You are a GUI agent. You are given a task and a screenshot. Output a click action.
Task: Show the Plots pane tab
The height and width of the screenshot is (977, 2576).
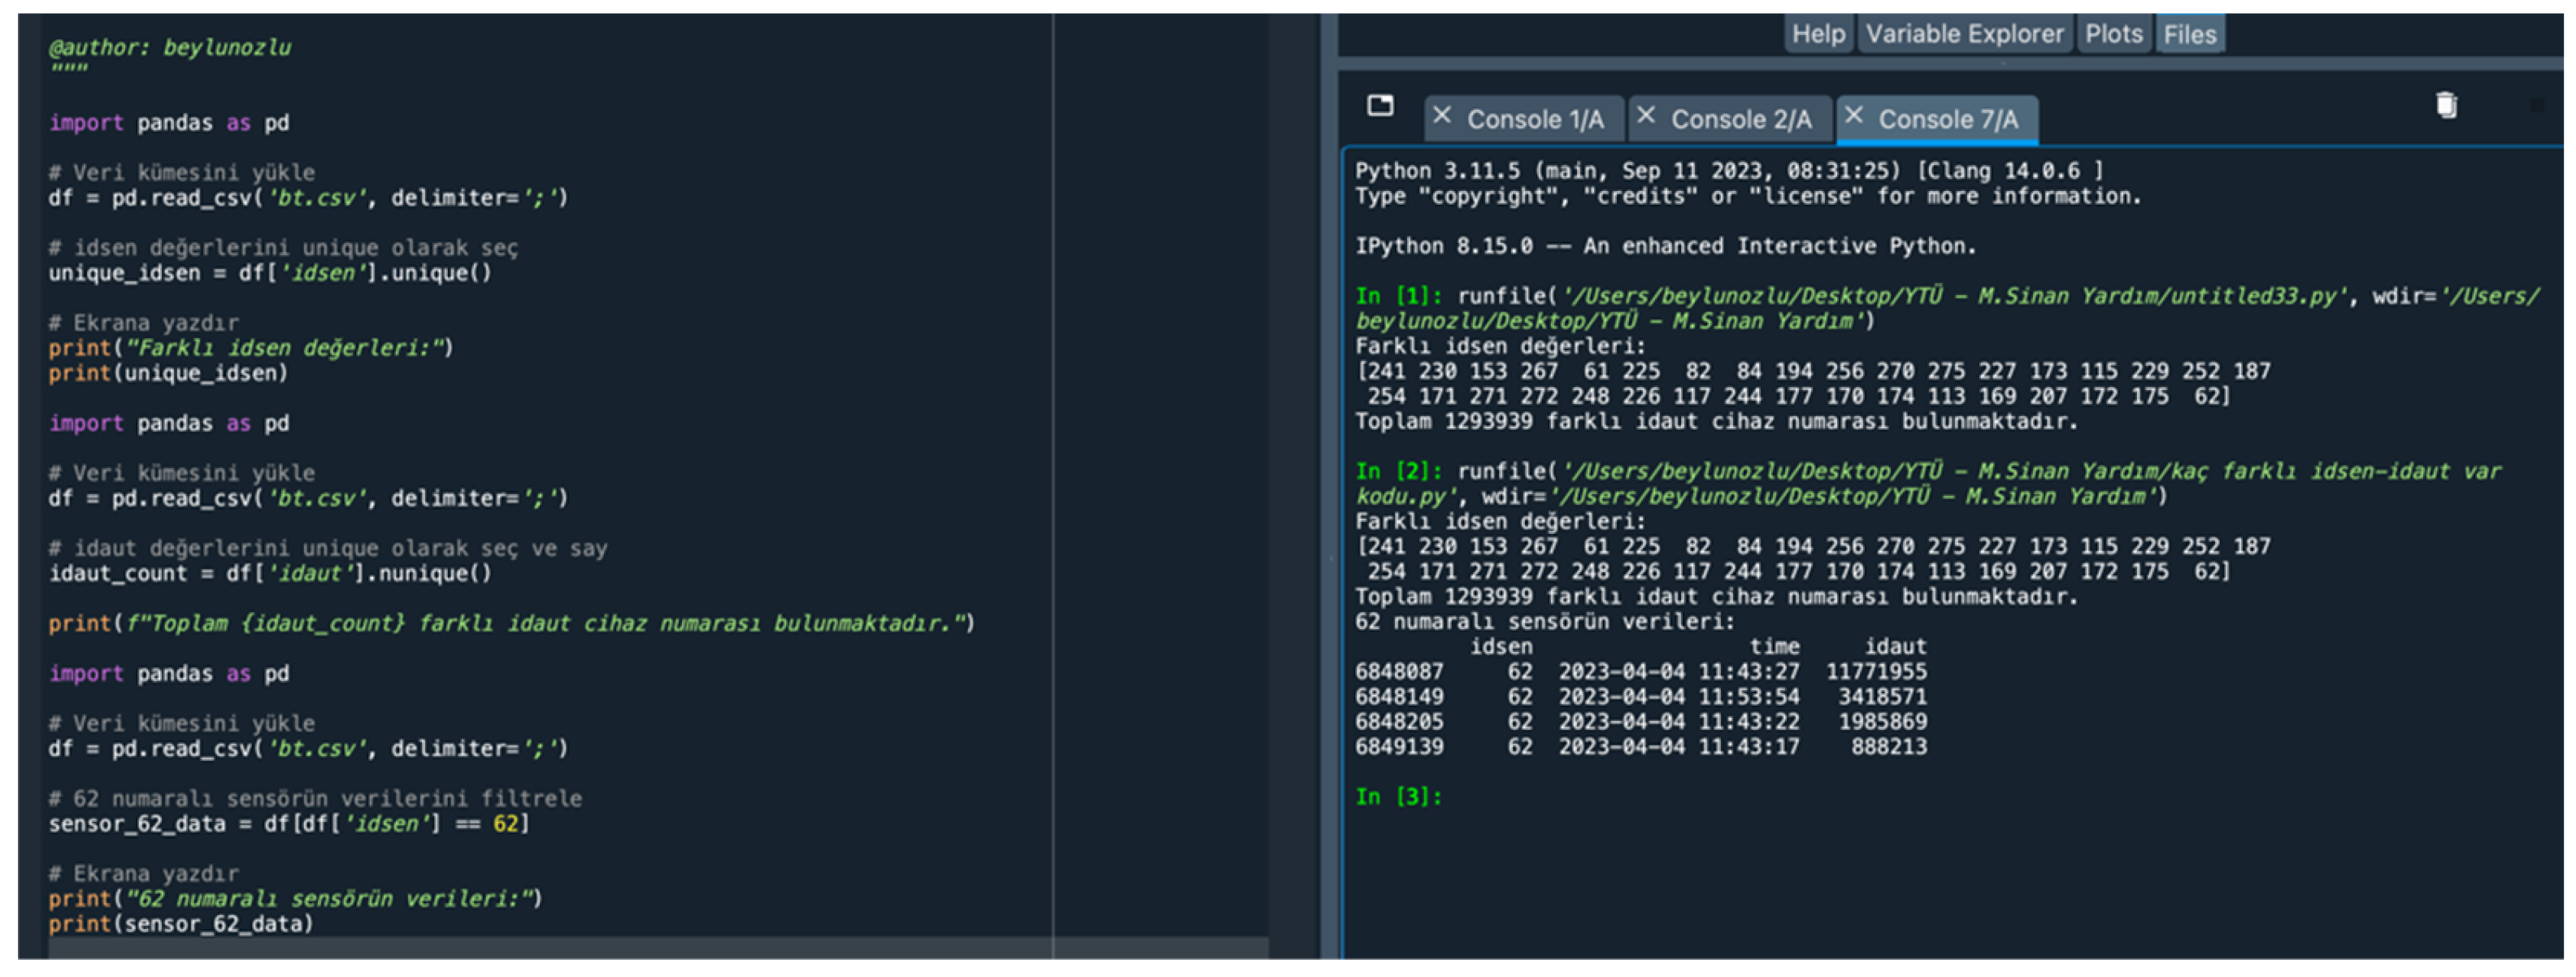2113,35
